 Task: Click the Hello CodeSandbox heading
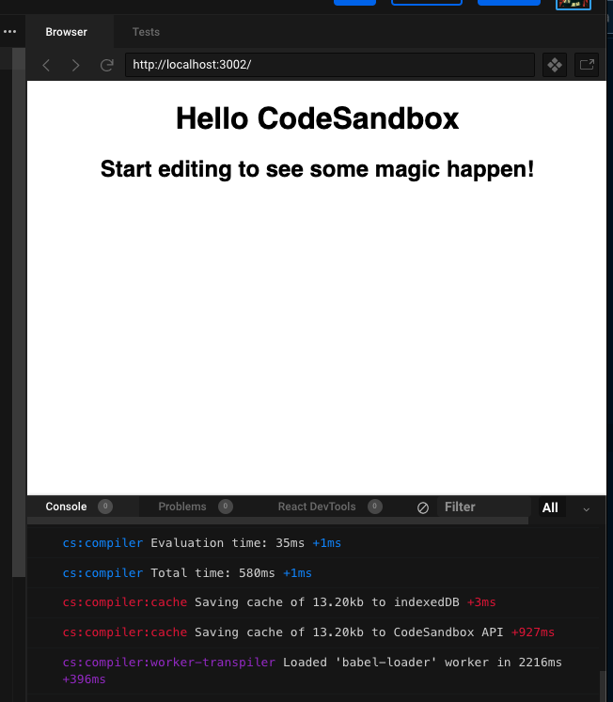(x=317, y=118)
